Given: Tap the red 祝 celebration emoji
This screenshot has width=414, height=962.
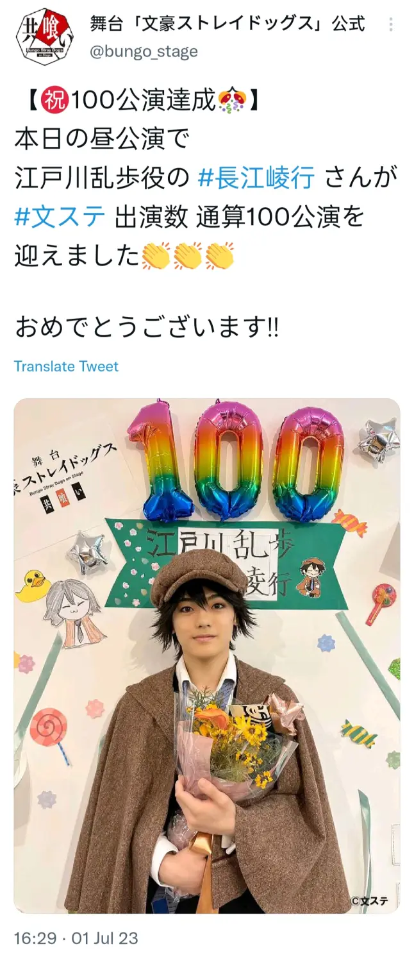Looking at the screenshot, I should click(x=54, y=101).
